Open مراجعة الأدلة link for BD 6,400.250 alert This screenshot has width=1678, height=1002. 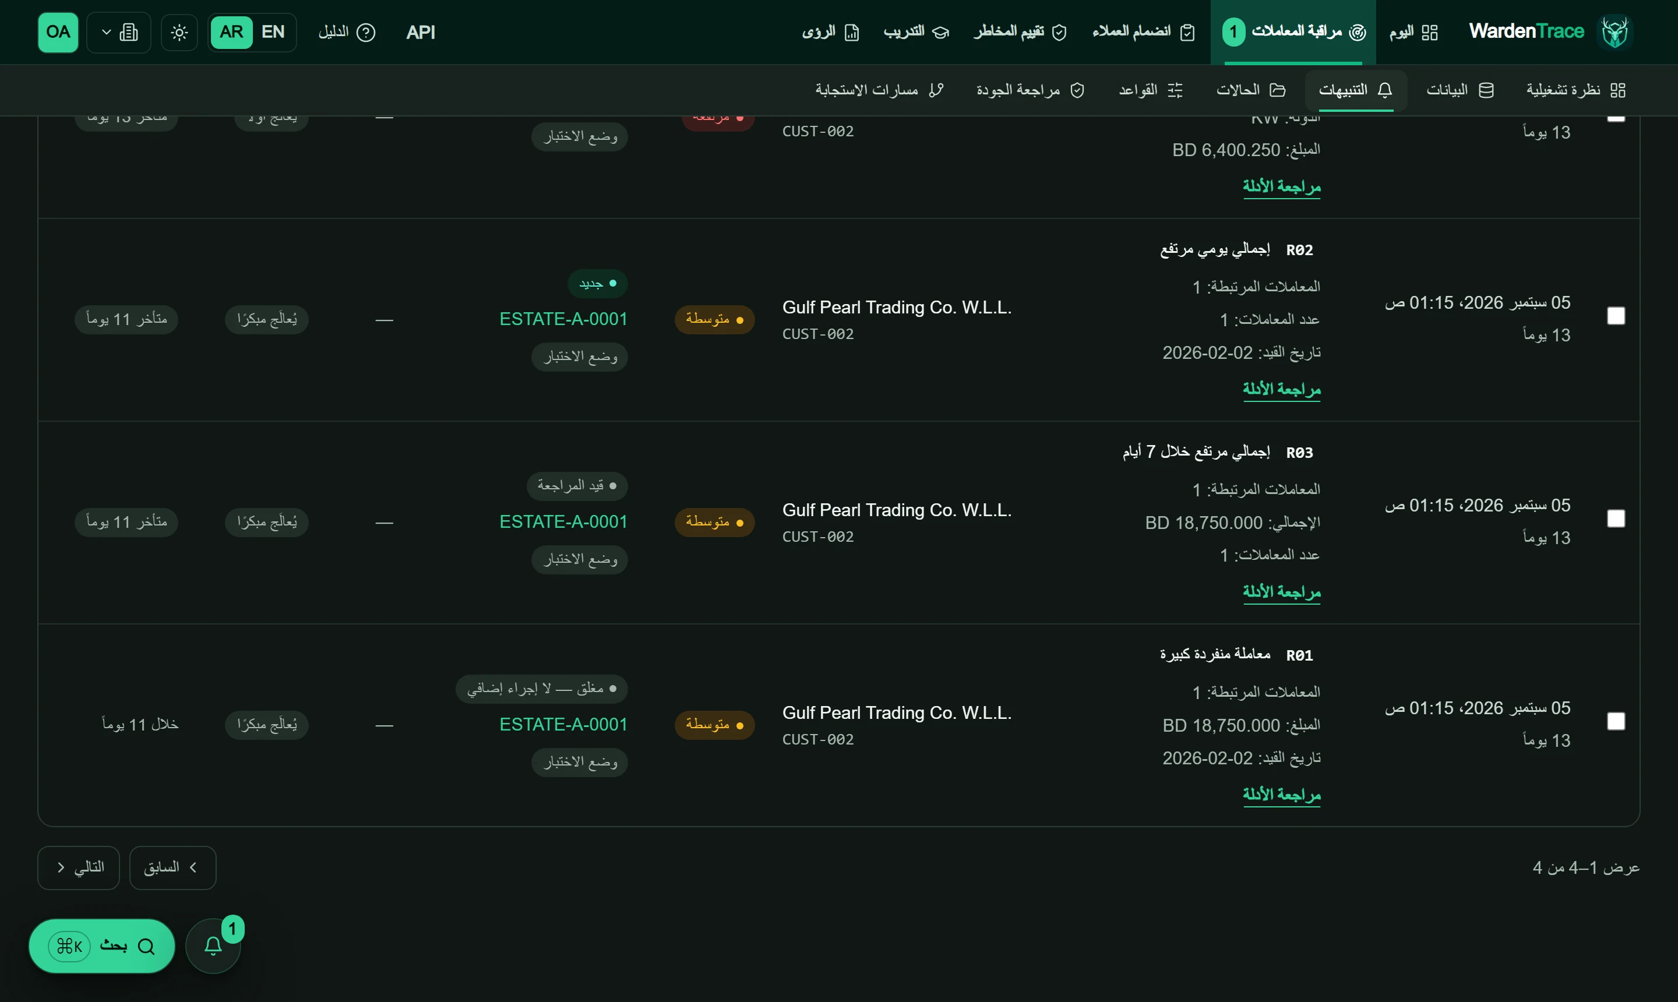(x=1282, y=186)
